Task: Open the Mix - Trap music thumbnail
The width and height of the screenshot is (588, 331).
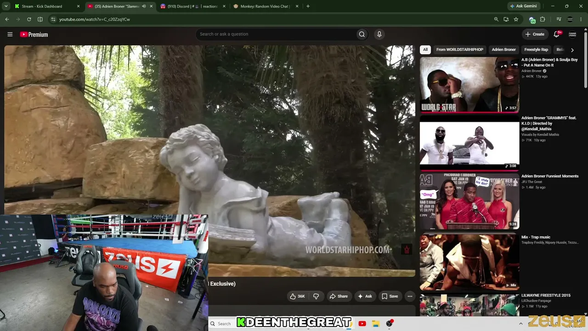Action: [x=469, y=262]
